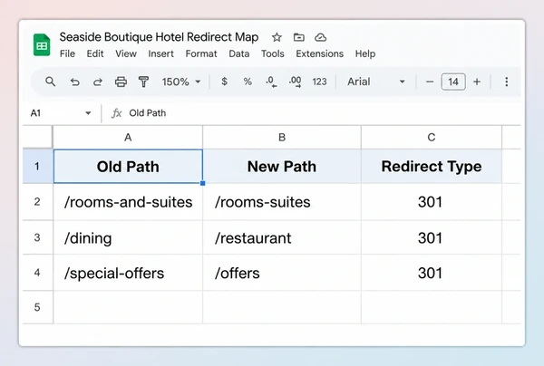Decrease font size with minus button

[430, 82]
